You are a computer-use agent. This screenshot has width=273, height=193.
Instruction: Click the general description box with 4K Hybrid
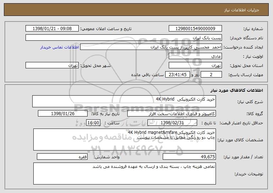tap(124, 101)
